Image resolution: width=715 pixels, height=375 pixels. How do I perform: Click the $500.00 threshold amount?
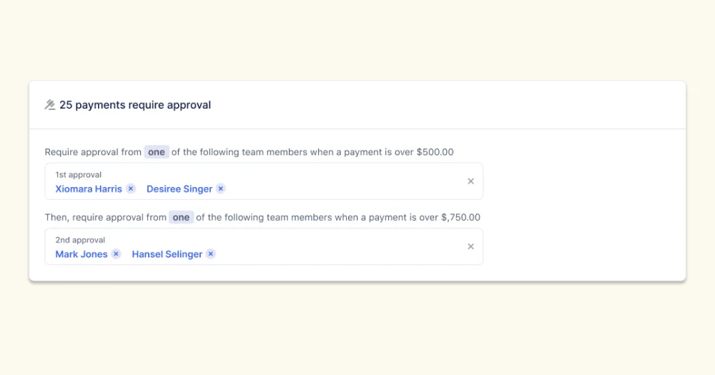click(x=435, y=152)
